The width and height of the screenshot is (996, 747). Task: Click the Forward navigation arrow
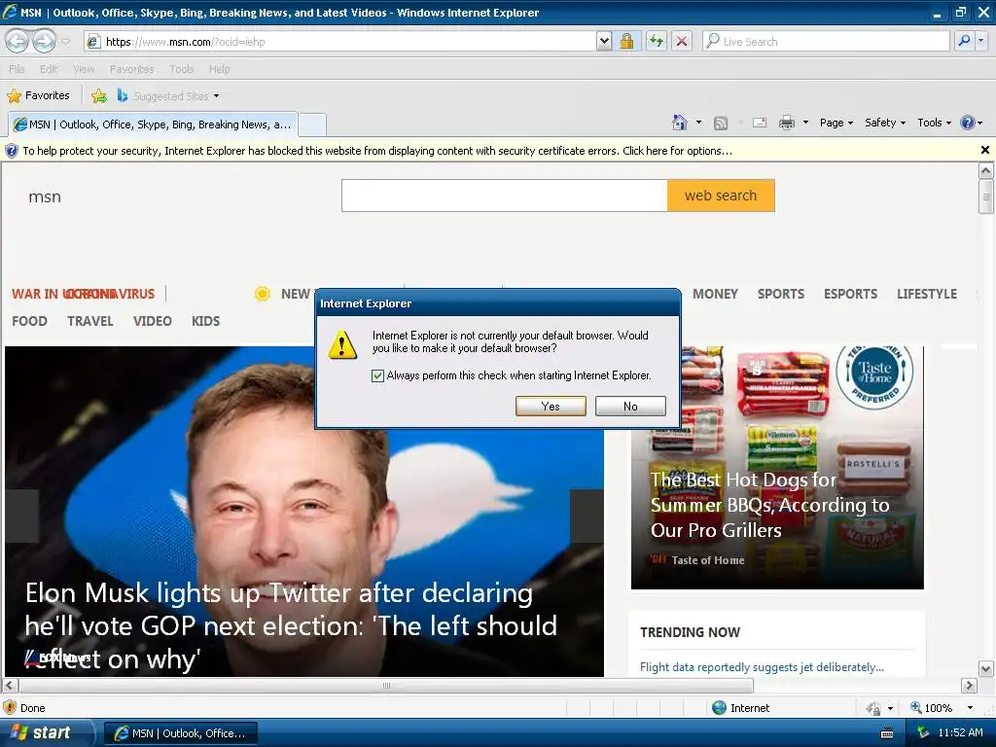tap(44, 41)
